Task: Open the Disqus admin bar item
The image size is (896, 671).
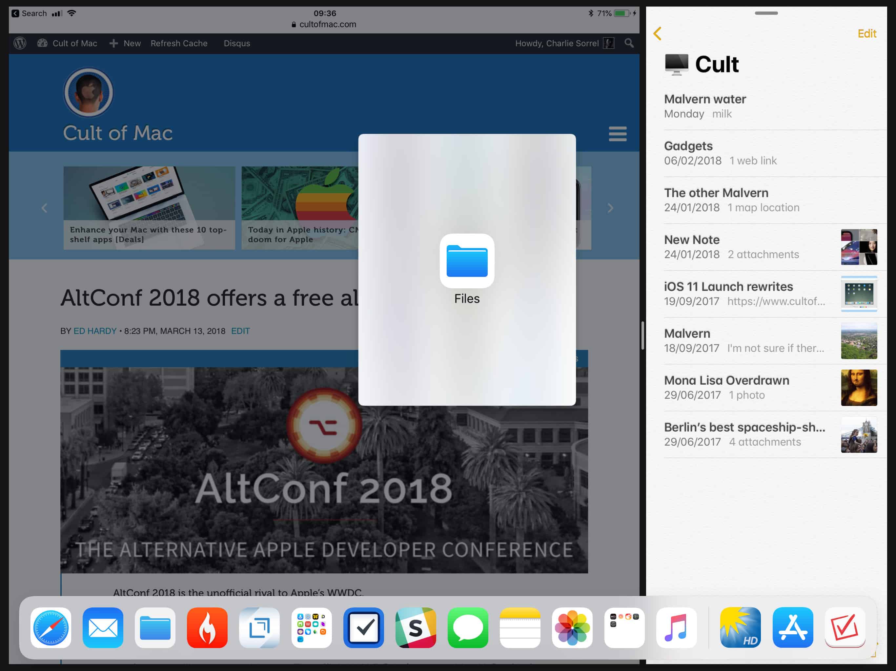Action: point(237,43)
